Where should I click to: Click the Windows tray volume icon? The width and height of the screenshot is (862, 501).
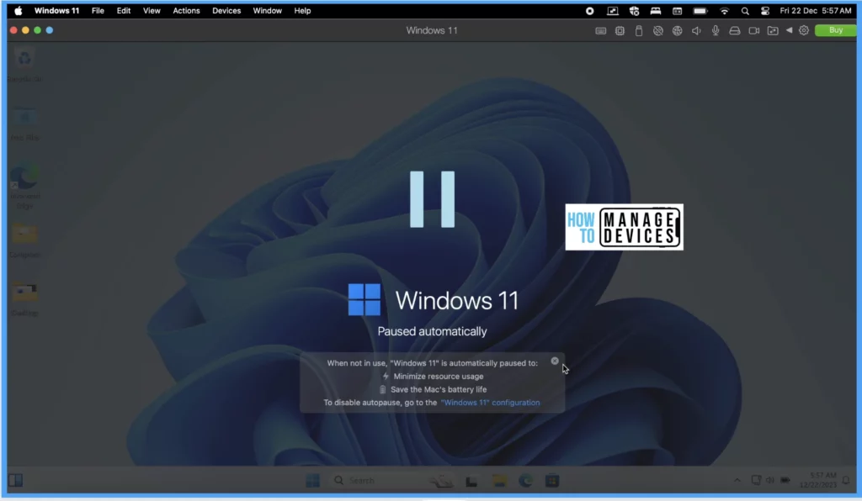point(769,481)
